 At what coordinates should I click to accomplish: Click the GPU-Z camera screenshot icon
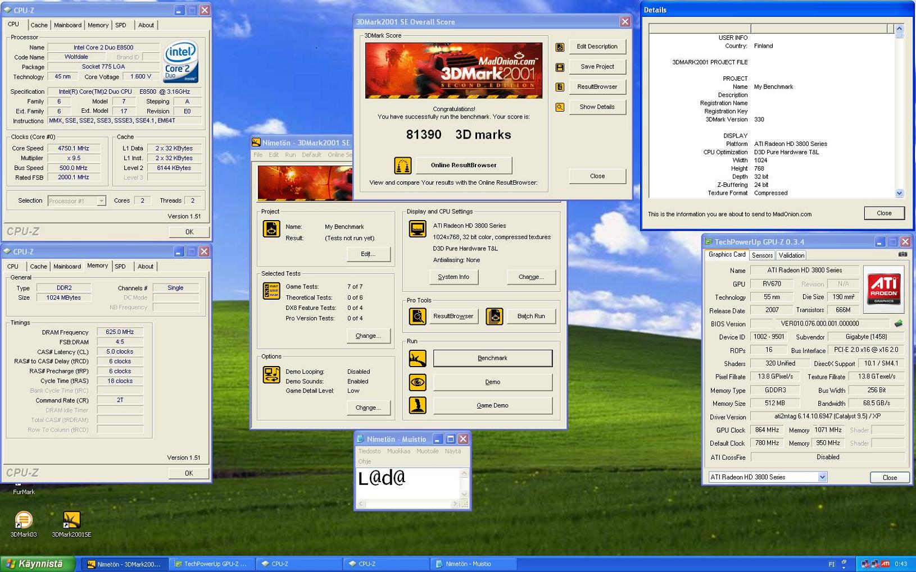(x=903, y=254)
